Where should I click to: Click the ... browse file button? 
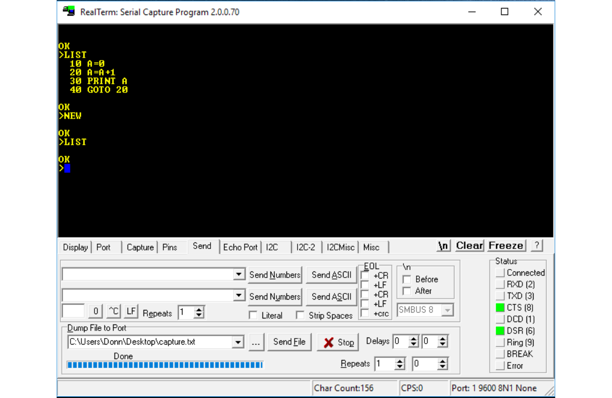256,342
